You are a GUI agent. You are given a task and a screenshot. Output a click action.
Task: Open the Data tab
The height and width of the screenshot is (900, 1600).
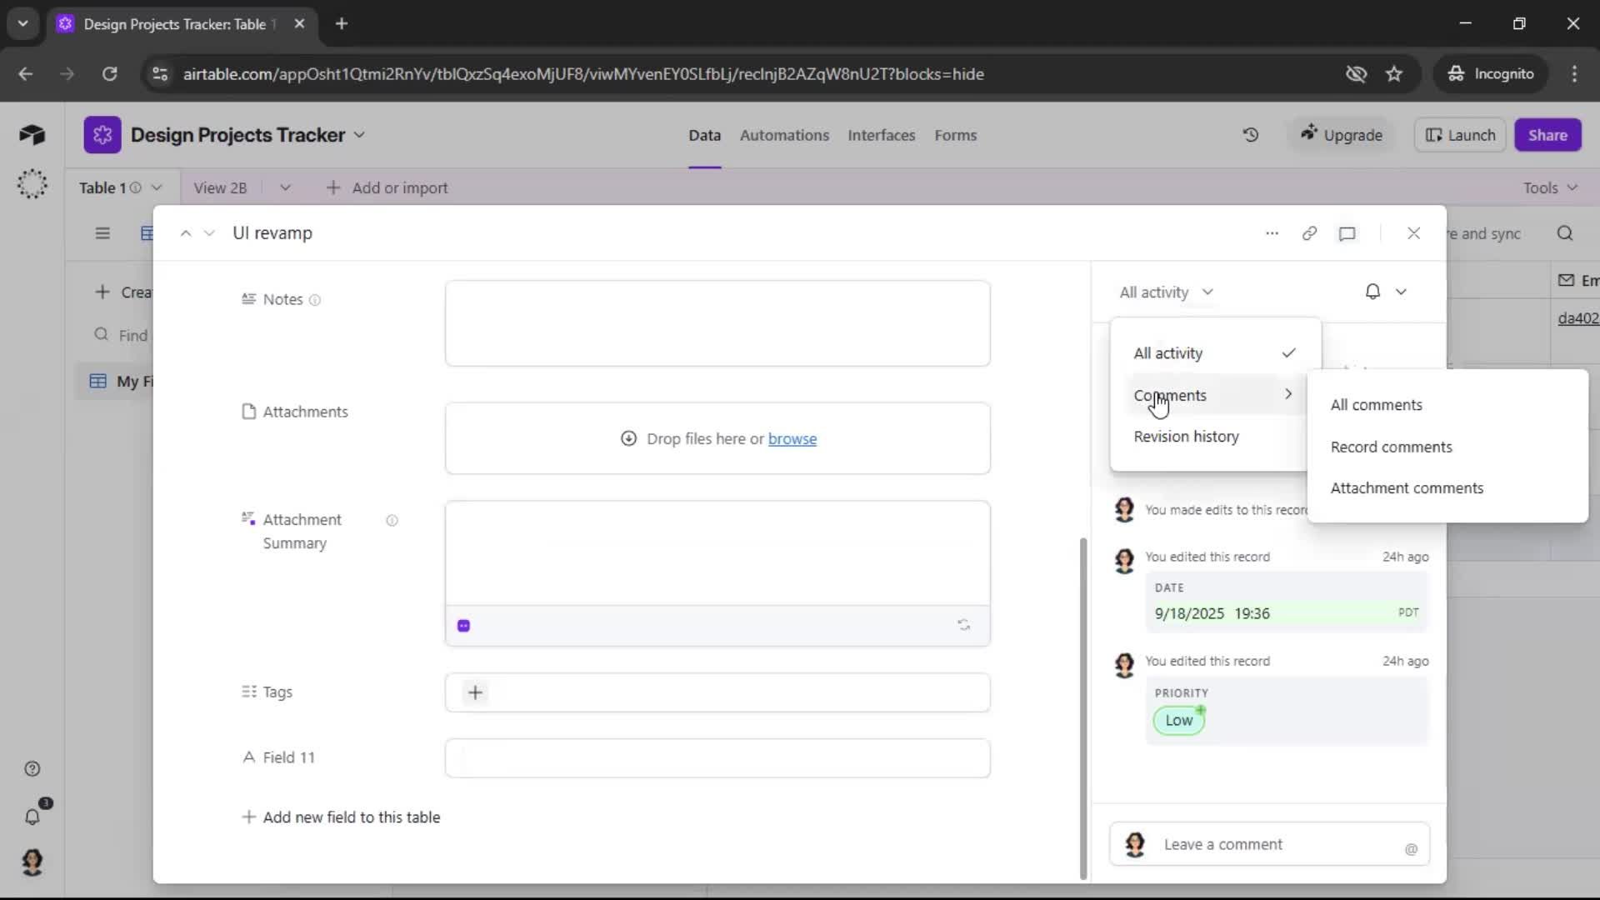pyautogui.click(x=704, y=135)
